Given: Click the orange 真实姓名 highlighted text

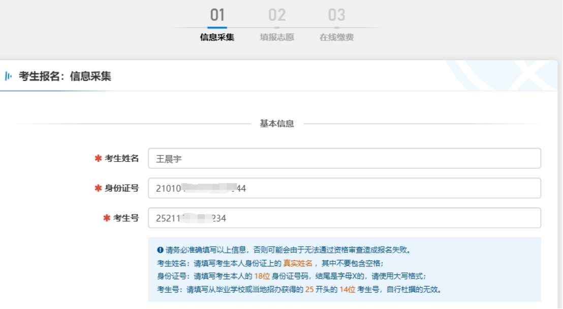Looking at the screenshot, I should click(x=298, y=263).
